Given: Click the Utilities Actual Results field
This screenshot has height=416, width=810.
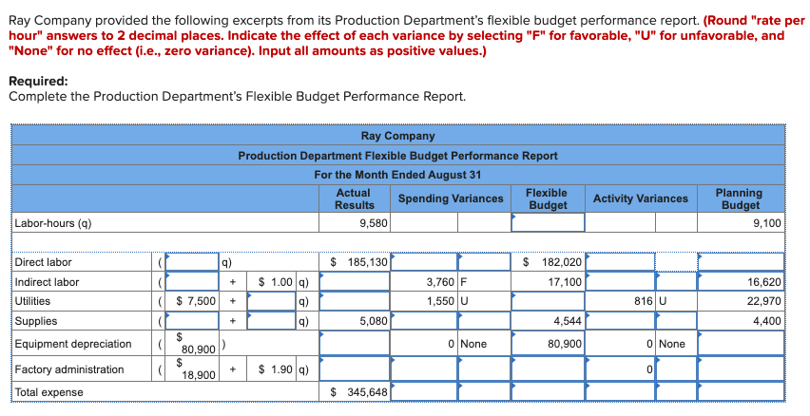Looking at the screenshot, I should [355, 301].
